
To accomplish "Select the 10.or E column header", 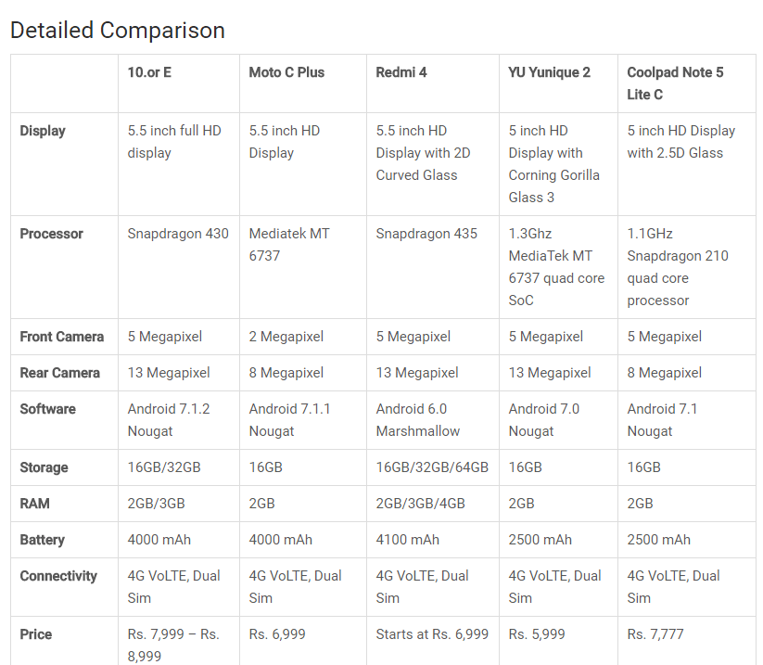I will click(x=149, y=72).
